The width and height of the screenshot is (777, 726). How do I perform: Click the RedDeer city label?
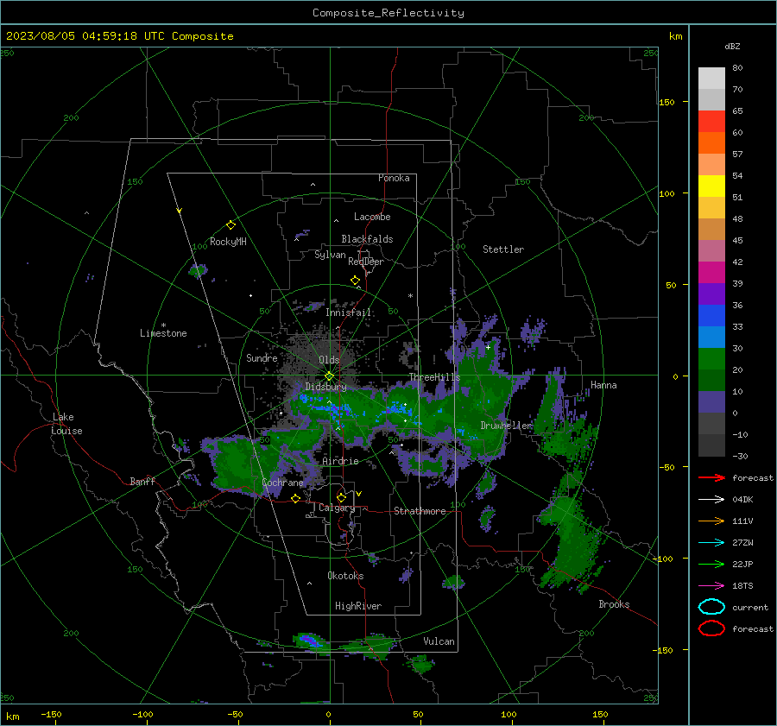pos(366,262)
